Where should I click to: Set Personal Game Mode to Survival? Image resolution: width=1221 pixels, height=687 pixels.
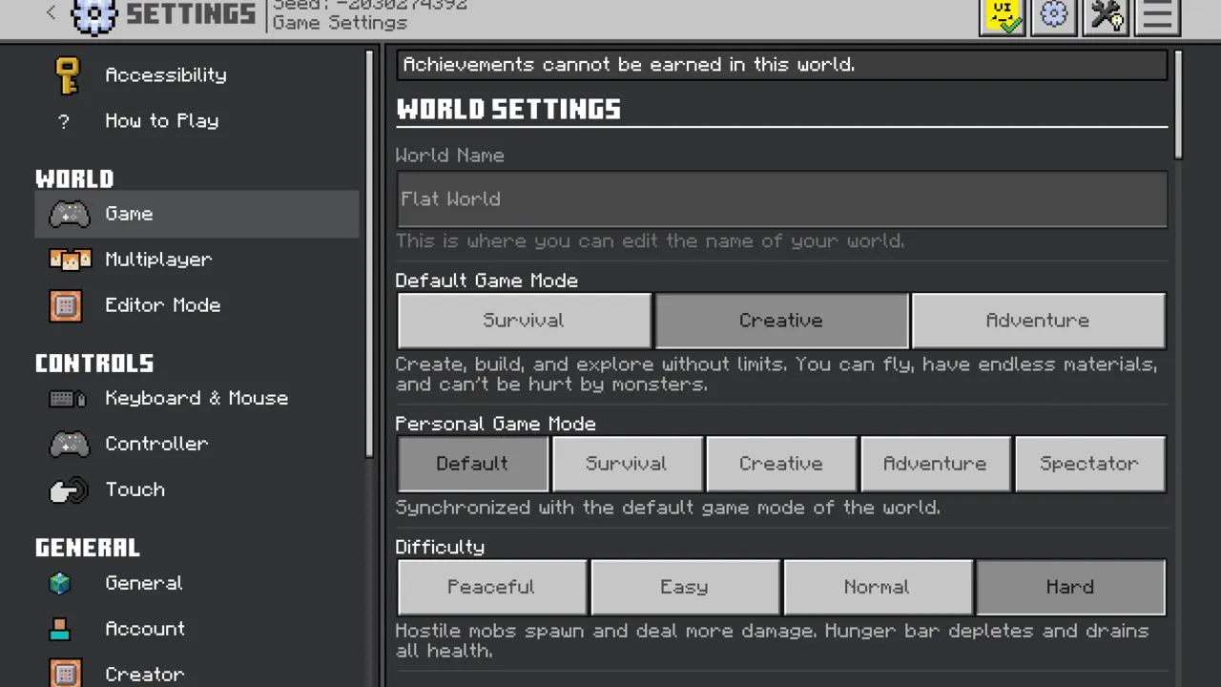[627, 464]
